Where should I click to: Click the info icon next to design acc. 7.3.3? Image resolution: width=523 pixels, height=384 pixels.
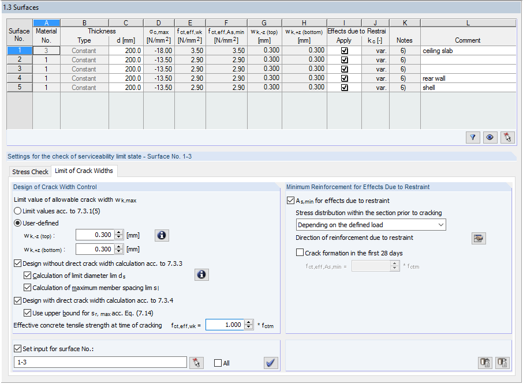[201, 274]
